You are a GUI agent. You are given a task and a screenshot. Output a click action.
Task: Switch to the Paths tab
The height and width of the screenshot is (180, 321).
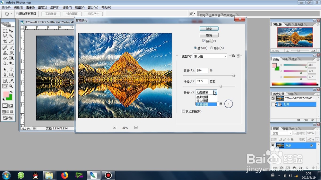pos(294,129)
